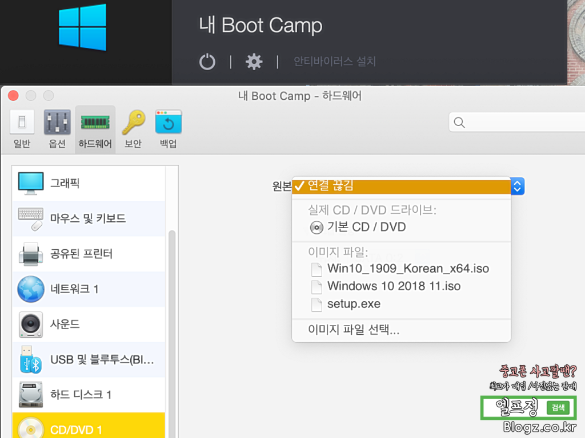Viewport: 585px width, 438px height.
Task: Select the 하드웨어 tab
Action: tap(95, 129)
